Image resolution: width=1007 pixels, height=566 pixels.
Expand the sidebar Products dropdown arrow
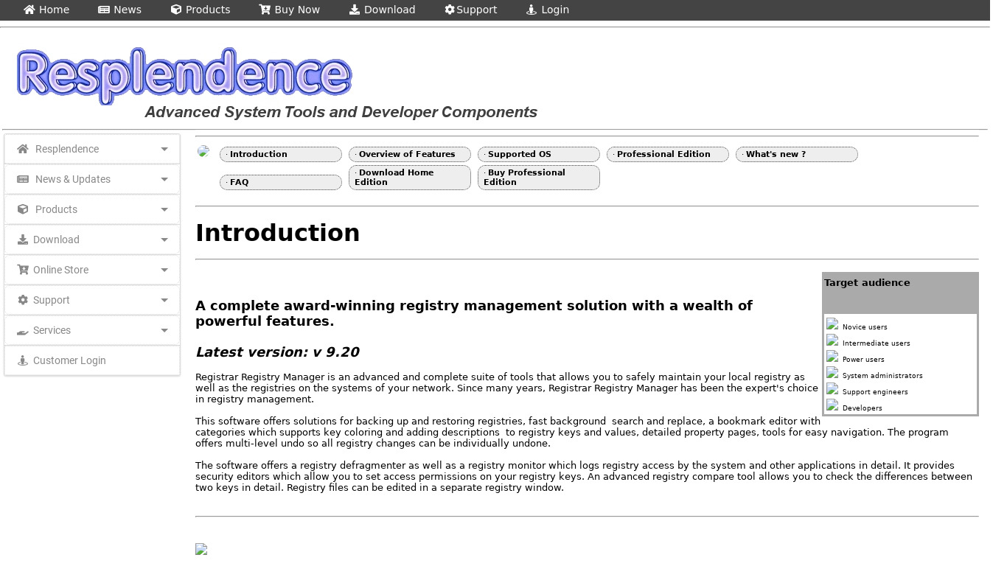tap(164, 210)
